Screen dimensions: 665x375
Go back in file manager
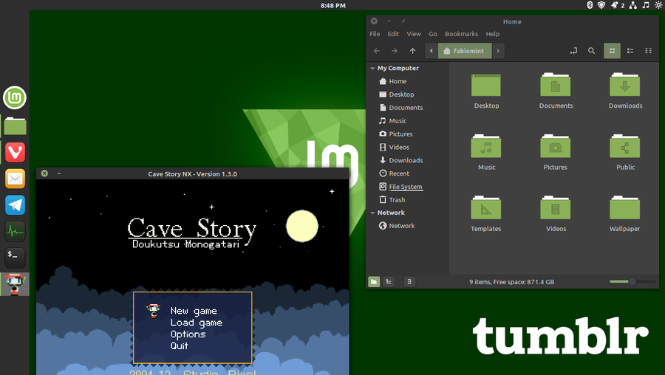377,51
